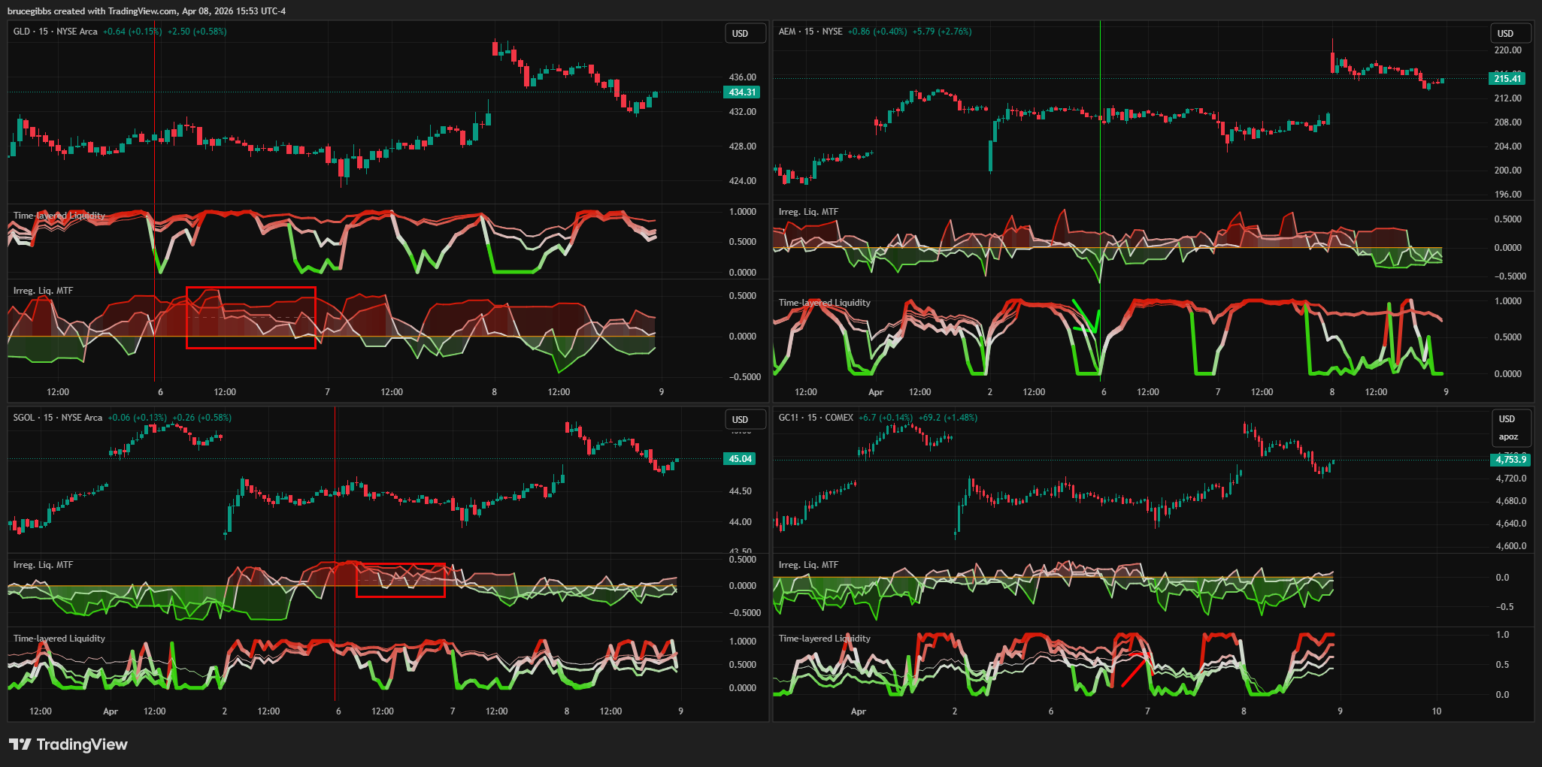Screen dimensions: 1542x767
Task: Click Irreg. Liq. MTF label in GLD chart
Action: point(43,291)
